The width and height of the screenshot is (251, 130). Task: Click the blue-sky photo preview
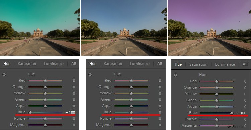pyautogui.click(x=124, y=28)
